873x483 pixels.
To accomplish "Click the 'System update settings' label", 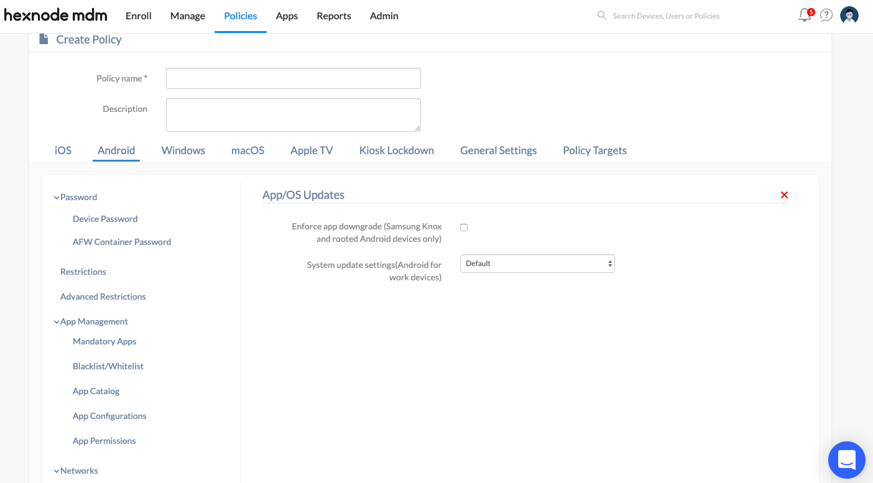I will [x=374, y=271].
